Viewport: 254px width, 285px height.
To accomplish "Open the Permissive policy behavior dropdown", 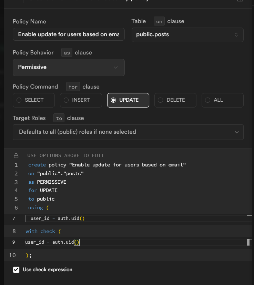I will tap(69, 67).
